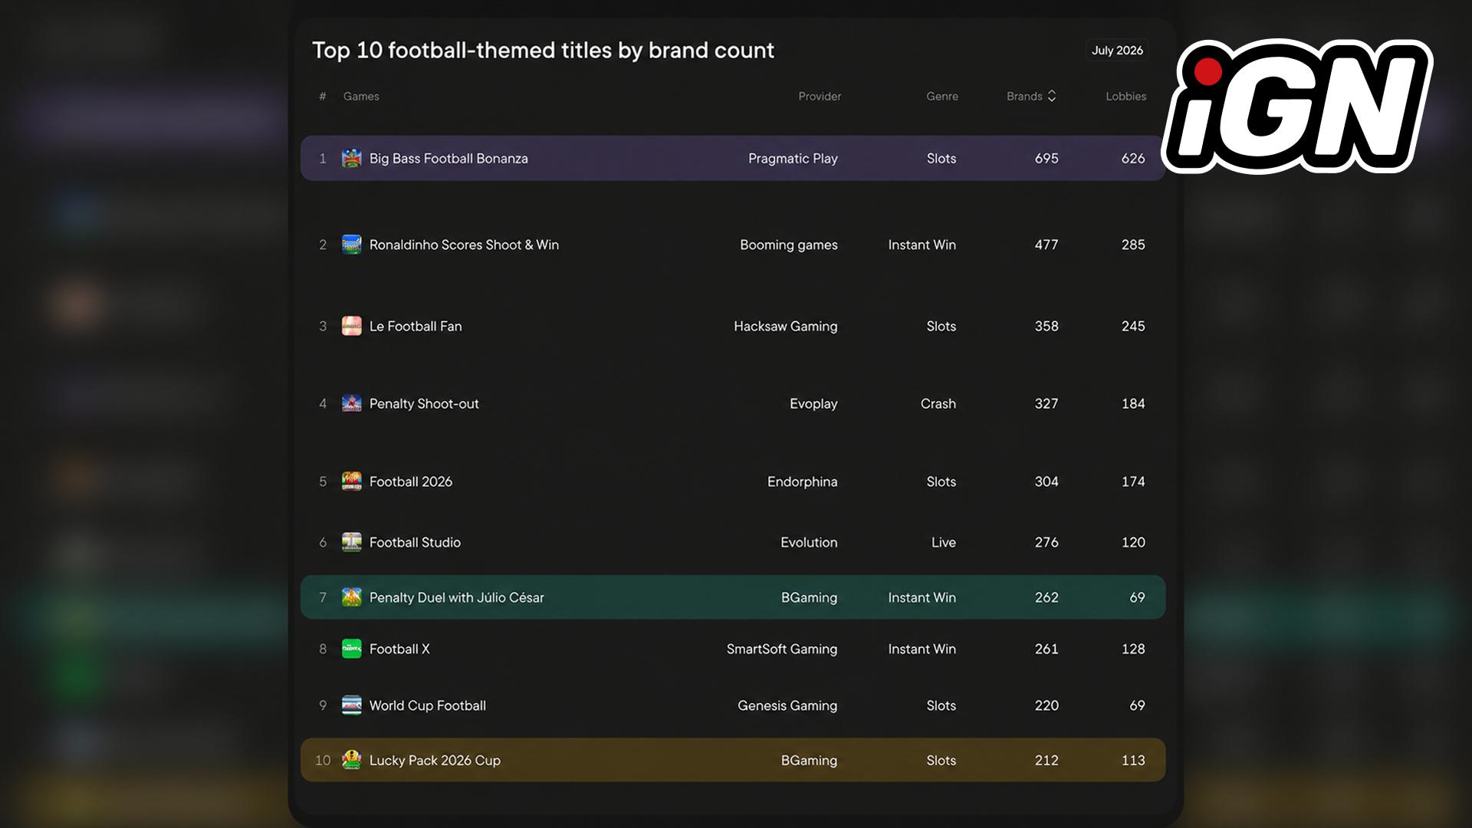Click the Hacksaw Gaming provider cell
The width and height of the screenshot is (1472, 828).
[x=785, y=326]
